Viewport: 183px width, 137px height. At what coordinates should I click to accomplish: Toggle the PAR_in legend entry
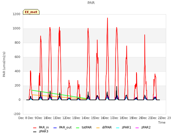(41, 128)
